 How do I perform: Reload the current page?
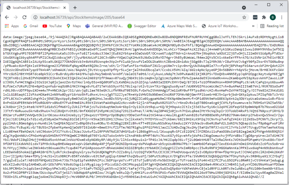point(25,17)
